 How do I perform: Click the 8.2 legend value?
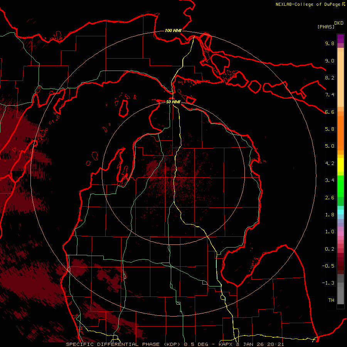pos(330,77)
